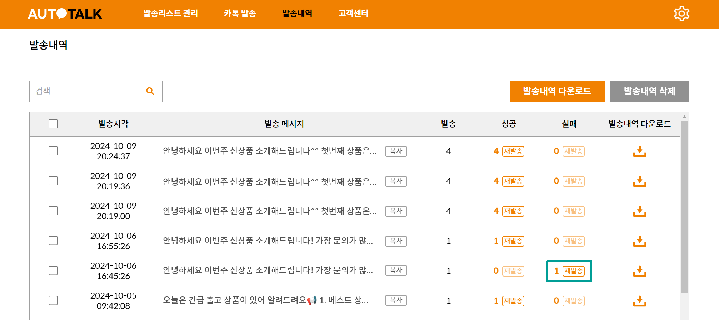Image resolution: width=719 pixels, height=320 pixels.
Task: Open the 고객센터 menu
Action: (353, 14)
